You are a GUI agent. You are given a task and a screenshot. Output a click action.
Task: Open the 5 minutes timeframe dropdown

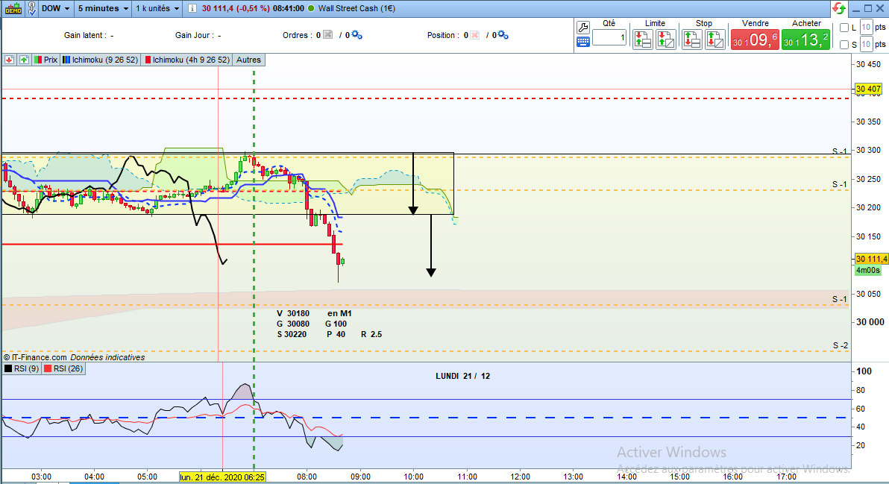[103, 8]
